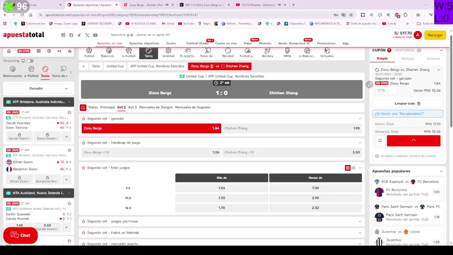
Task: Open the user avatar A icon
Action: (x=418, y=35)
